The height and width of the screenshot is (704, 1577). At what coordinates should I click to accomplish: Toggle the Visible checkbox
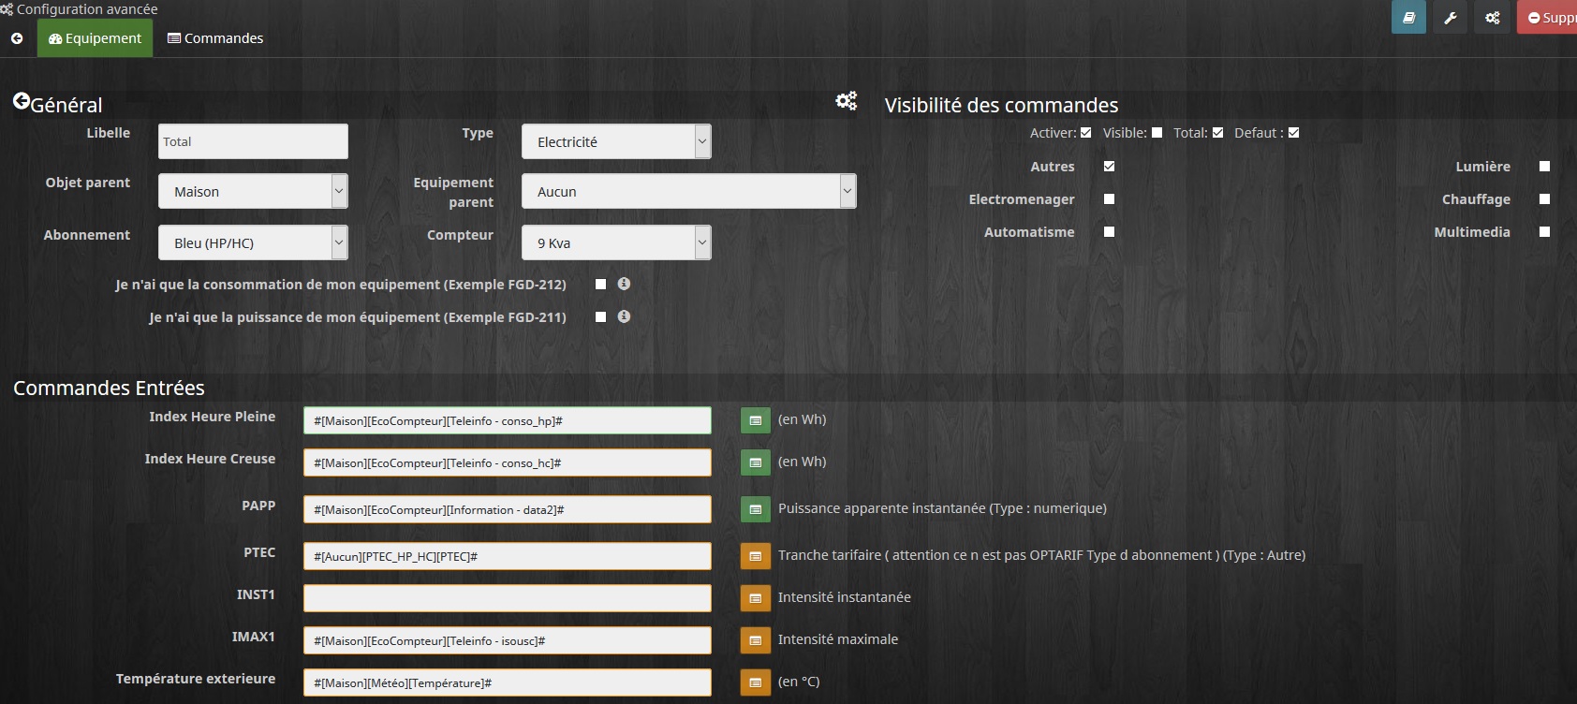point(1157,133)
